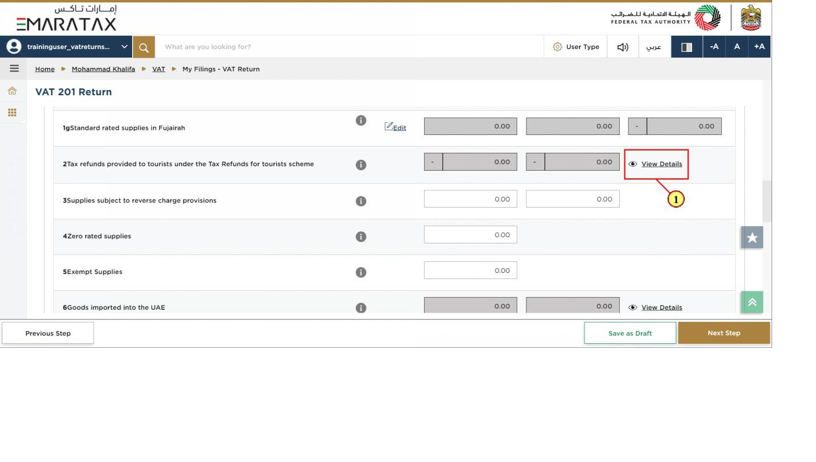Reset font size with A
This screenshot has height=462, width=816.
(x=737, y=47)
